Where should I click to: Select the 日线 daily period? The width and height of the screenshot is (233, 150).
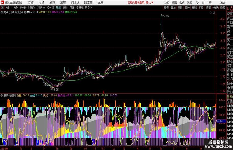click(58, 8)
